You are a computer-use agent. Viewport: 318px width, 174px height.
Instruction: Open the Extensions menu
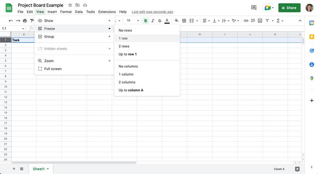coord(107,12)
